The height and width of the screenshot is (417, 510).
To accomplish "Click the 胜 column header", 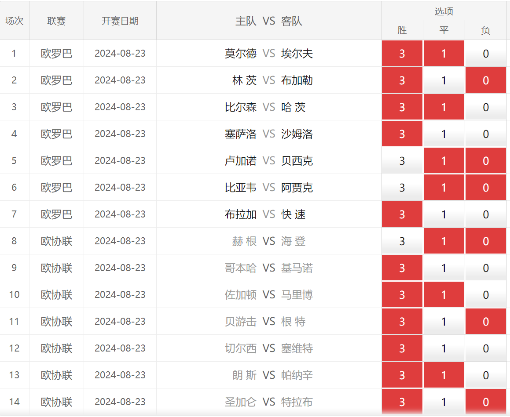I will (402, 30).
